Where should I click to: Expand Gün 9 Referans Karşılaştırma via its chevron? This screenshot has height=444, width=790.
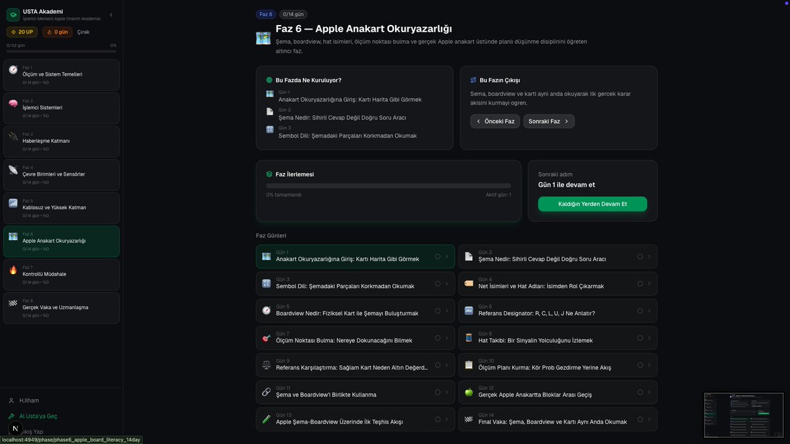pyautogui.click(x=447, y=365)
